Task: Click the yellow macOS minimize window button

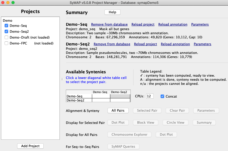Action: tap(8, 3)
